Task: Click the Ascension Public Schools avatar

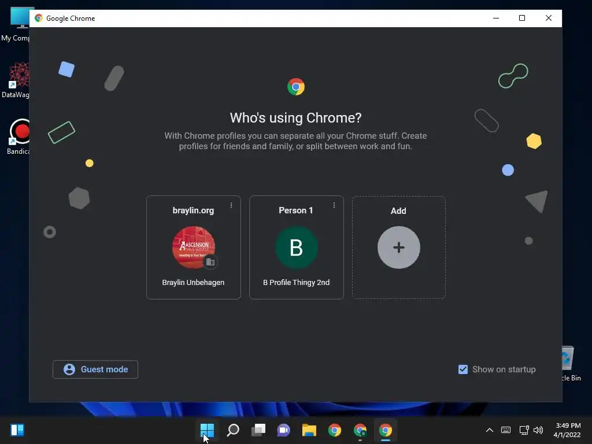Action: point(193,247)
